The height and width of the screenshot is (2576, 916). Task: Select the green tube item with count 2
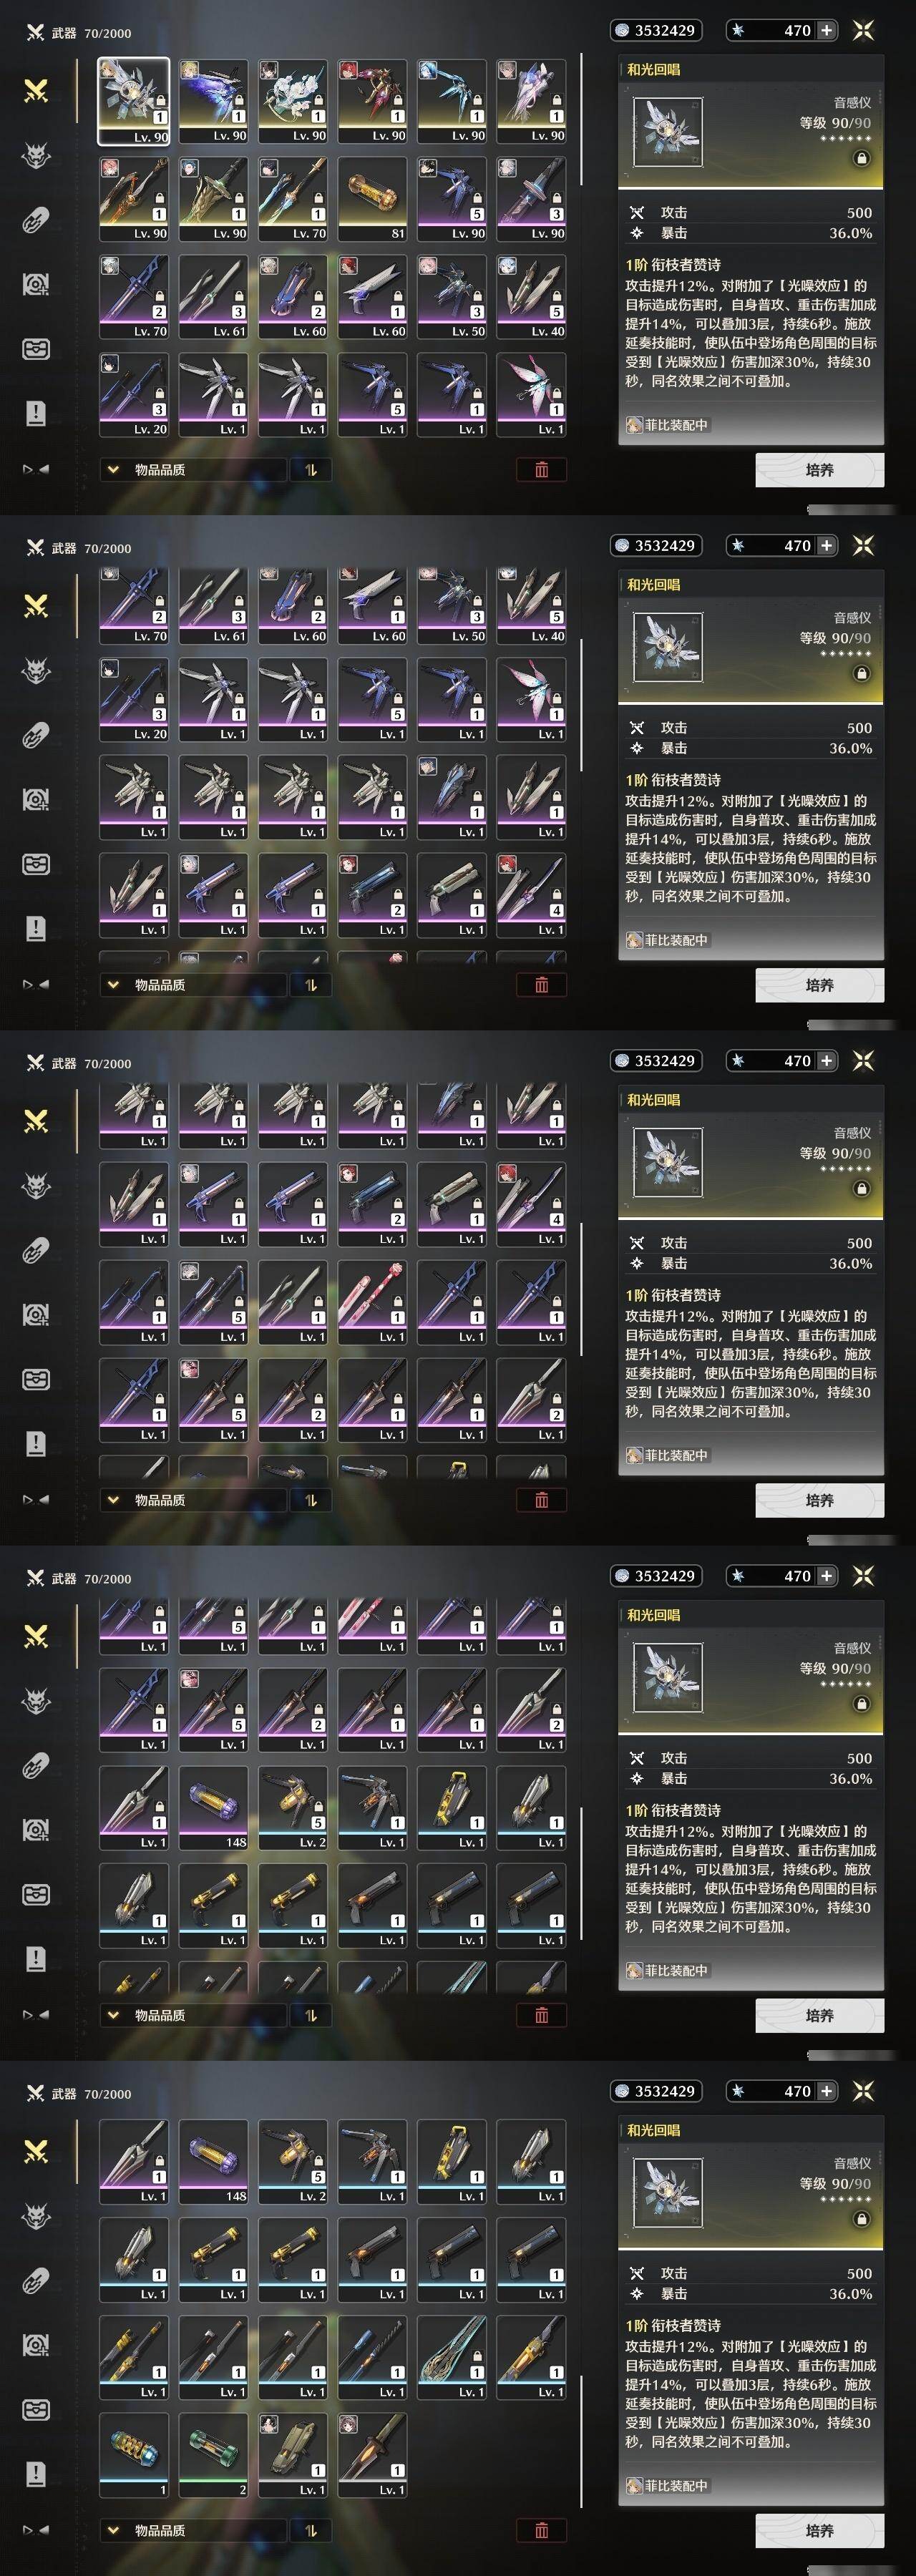[x=213, y=2454]
